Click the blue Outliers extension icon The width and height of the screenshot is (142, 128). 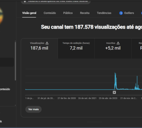[121, 13]
